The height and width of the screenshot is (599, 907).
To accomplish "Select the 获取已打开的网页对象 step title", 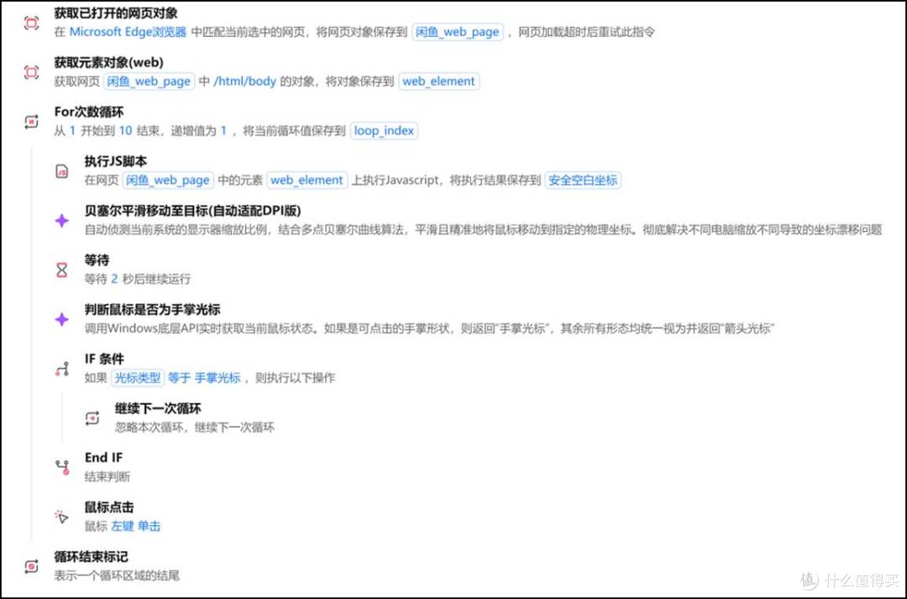I will tap(116, 13).
